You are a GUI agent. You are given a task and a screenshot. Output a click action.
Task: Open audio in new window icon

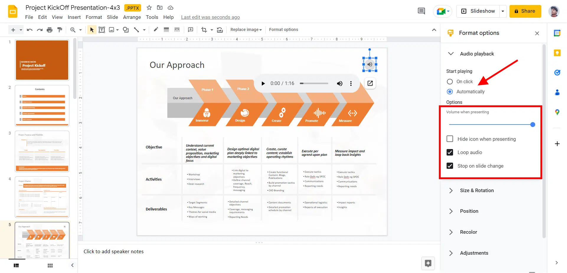(x=370, y=83)
